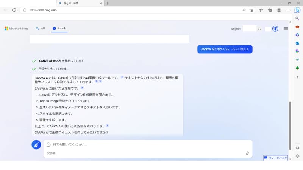303x170 pixels.
Task: Open the Rewards medal icon
Action: [275, 29]
